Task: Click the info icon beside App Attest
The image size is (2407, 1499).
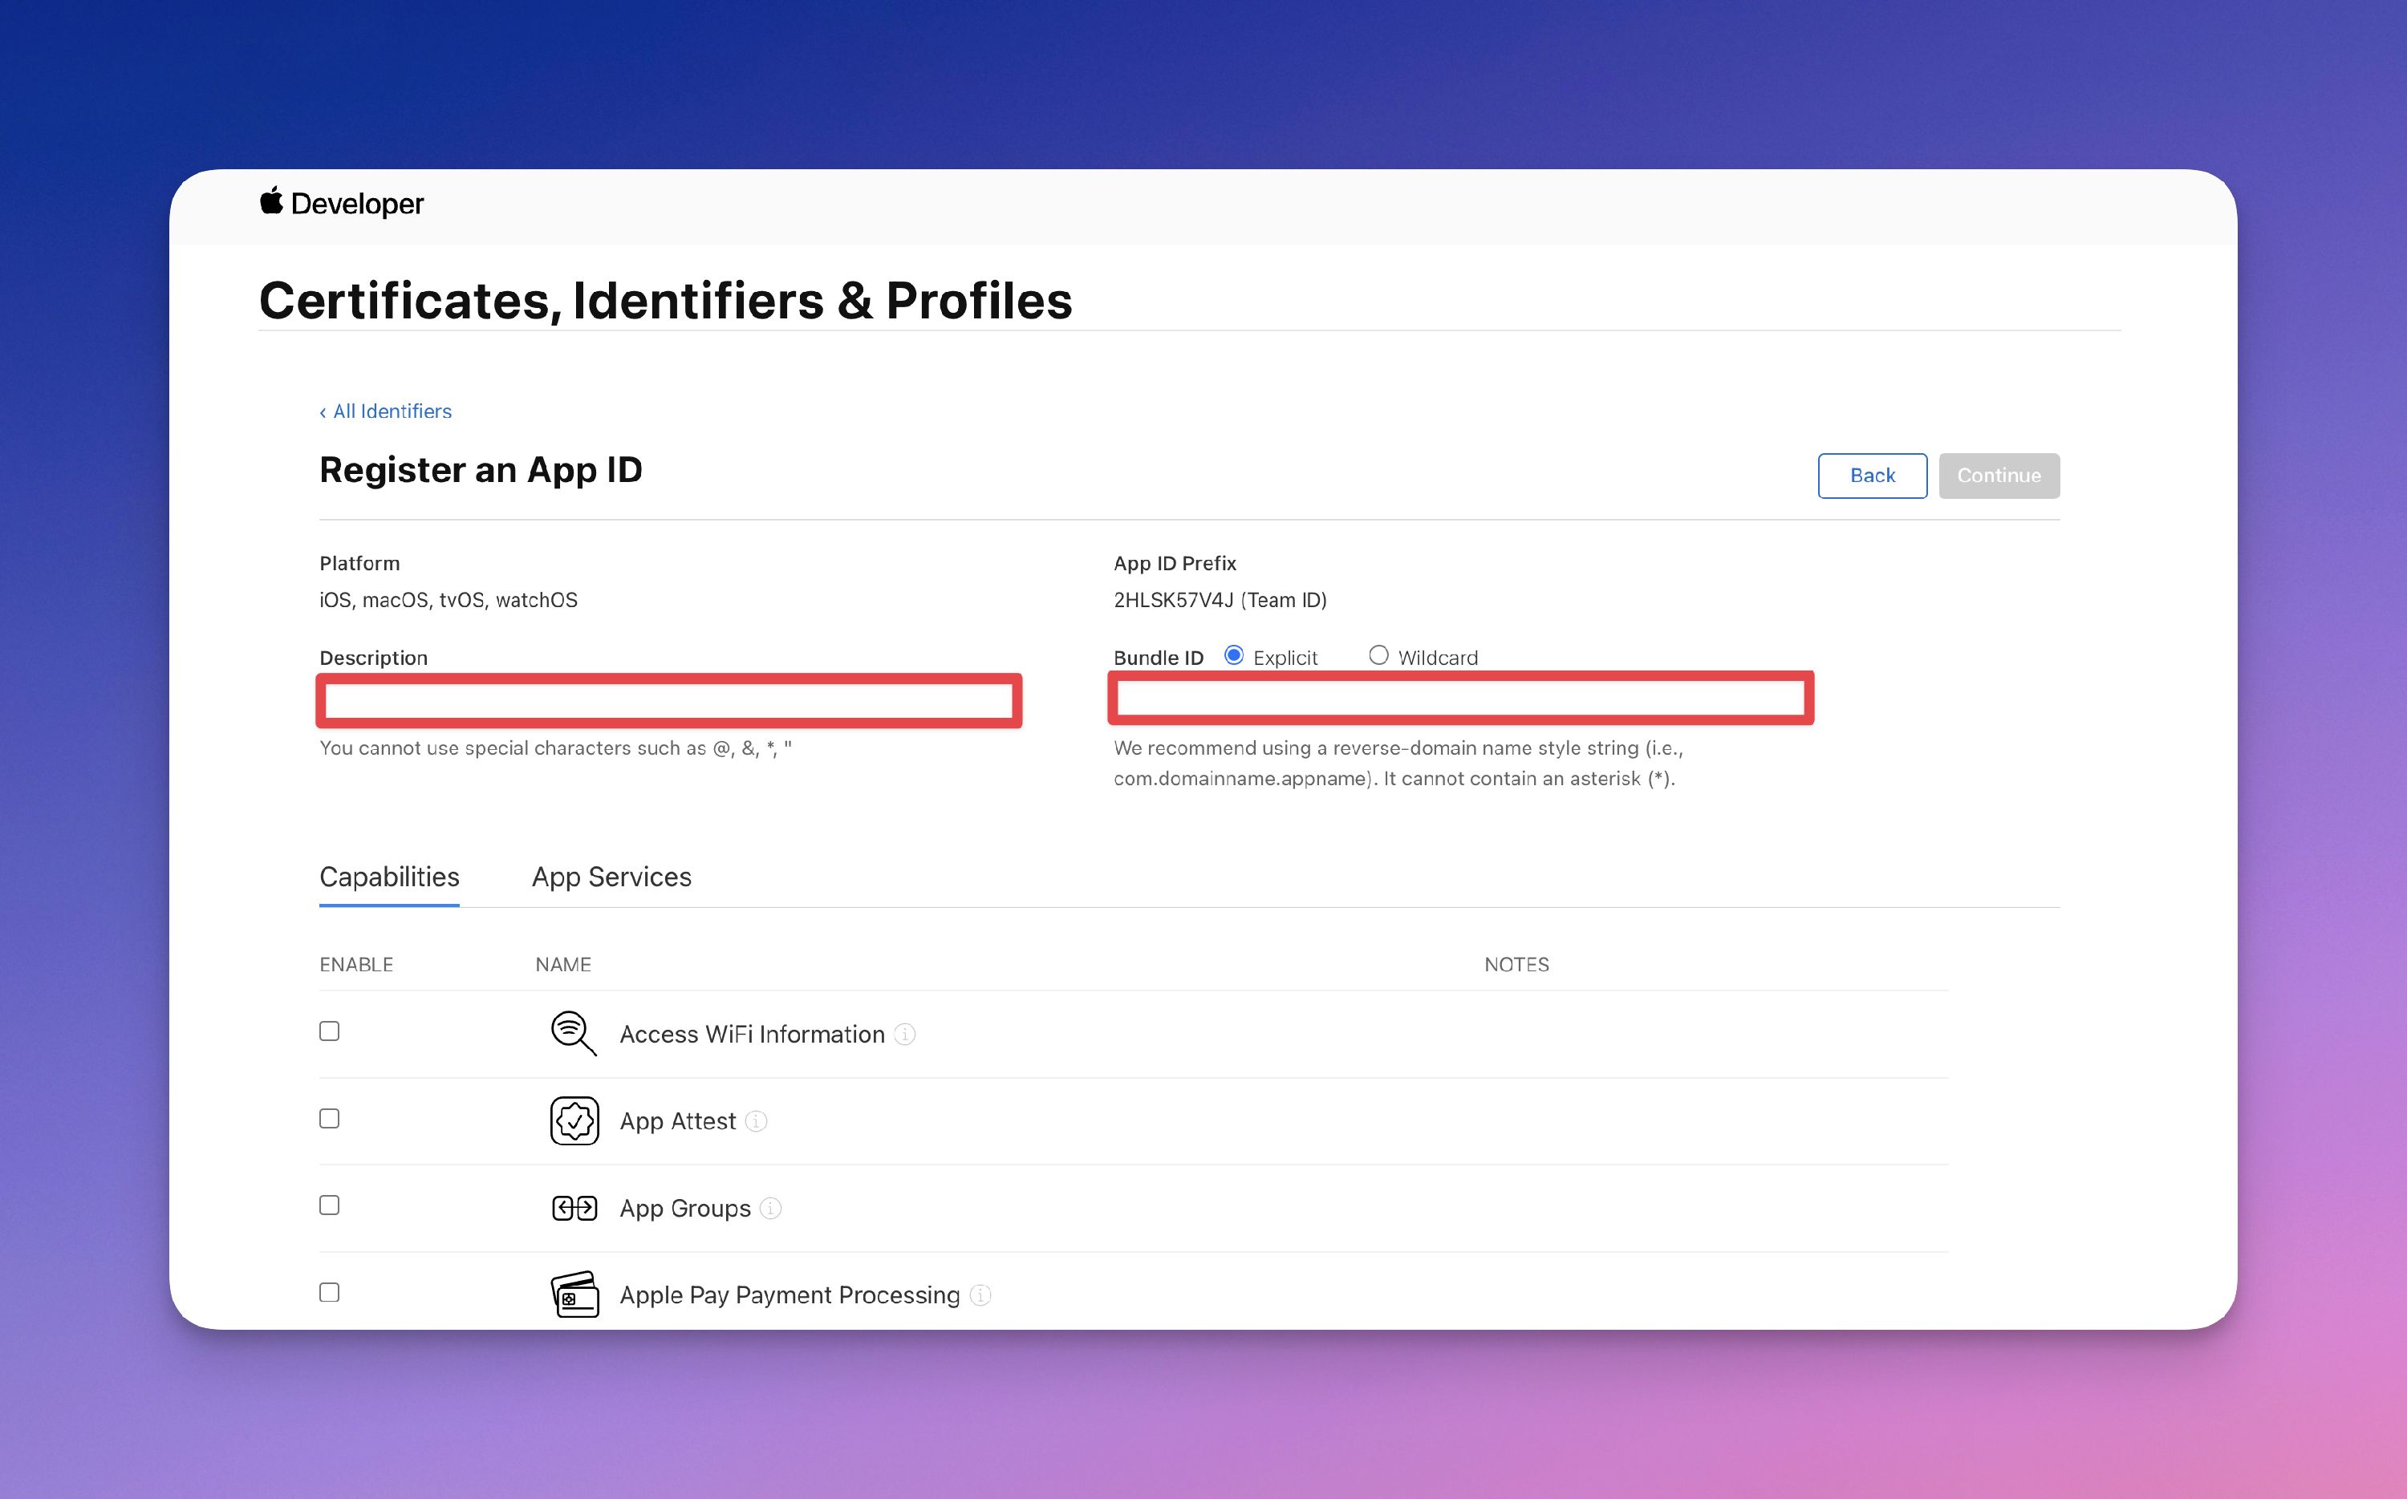Action: [x=757, y=1121]
